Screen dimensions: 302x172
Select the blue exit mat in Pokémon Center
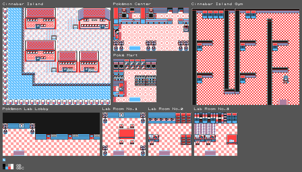pos(135,48)
